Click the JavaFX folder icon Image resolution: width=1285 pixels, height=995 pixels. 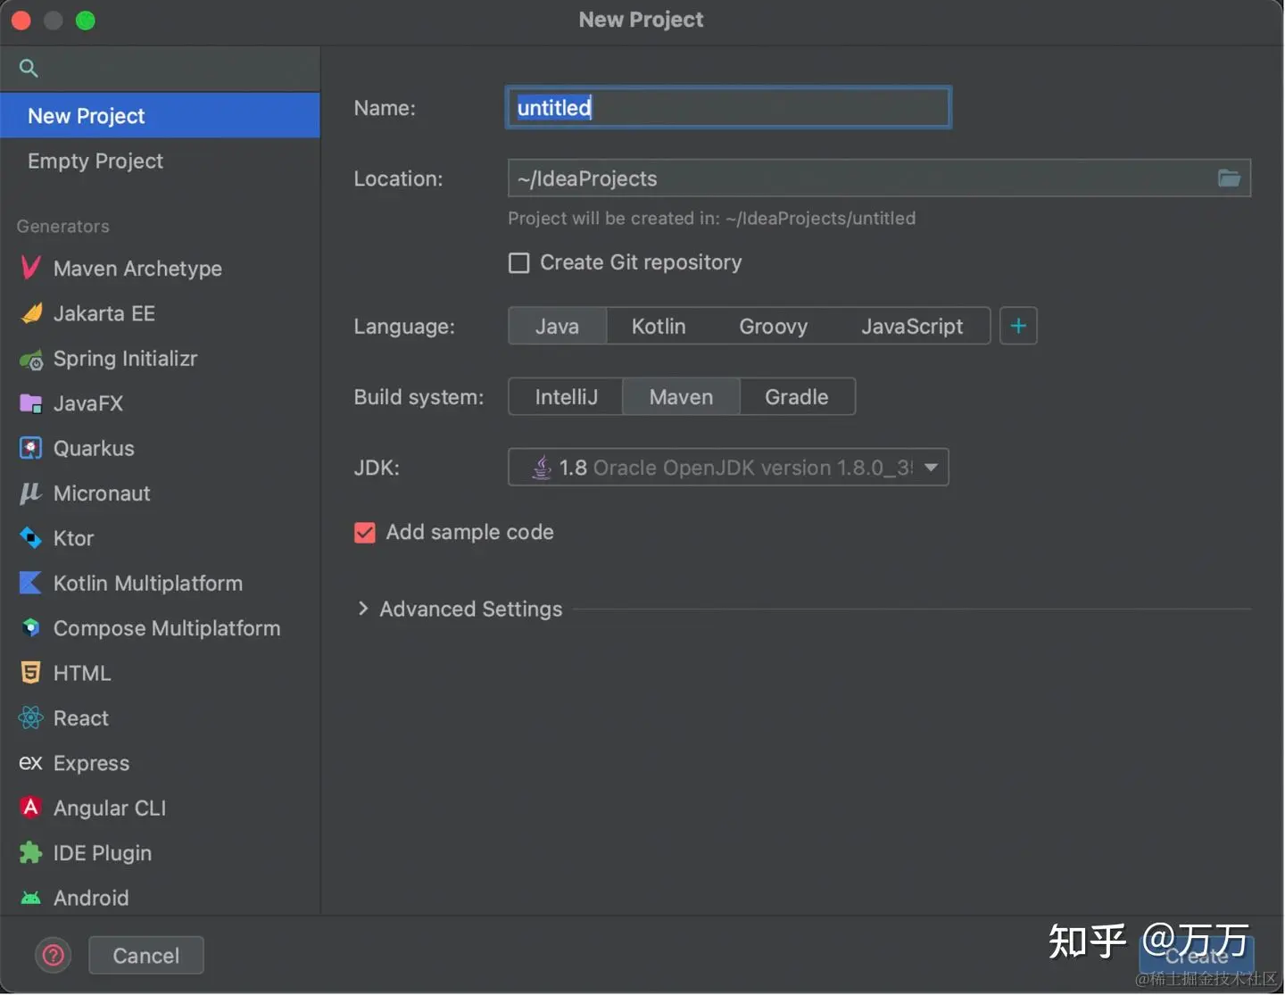(x=31, y=403)
